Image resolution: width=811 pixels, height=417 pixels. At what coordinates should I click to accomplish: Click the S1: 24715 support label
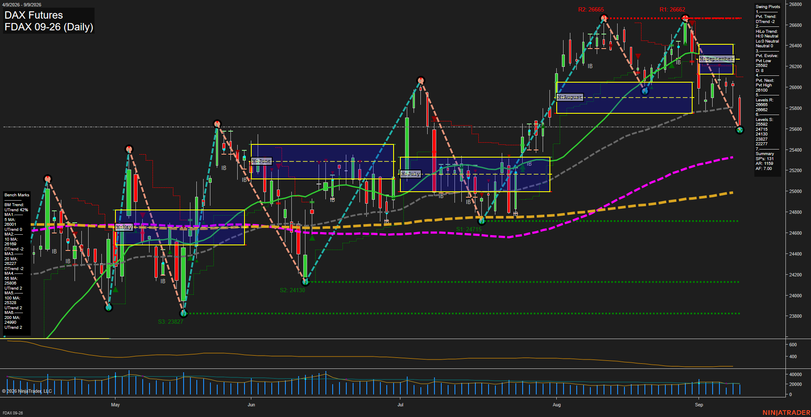click(469, 229)
